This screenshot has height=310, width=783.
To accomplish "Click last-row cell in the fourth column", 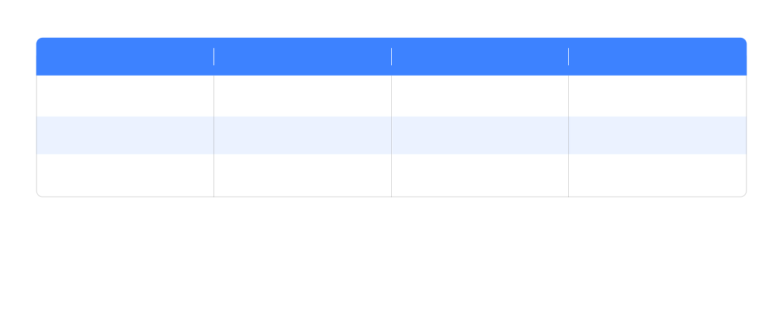I will point(657,175).
